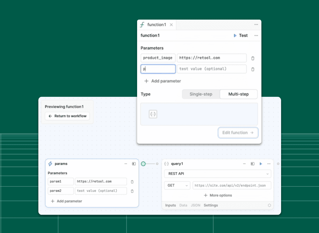Toggle the query1 block side panel icon
This screenshot has height=233, width=319.
(253, 164)
